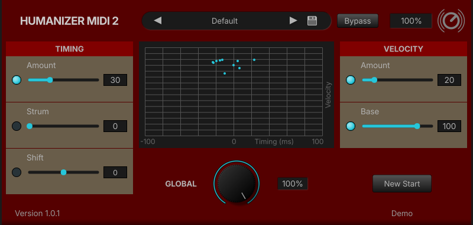Load the next preset with right arrow

coord(293,21)
